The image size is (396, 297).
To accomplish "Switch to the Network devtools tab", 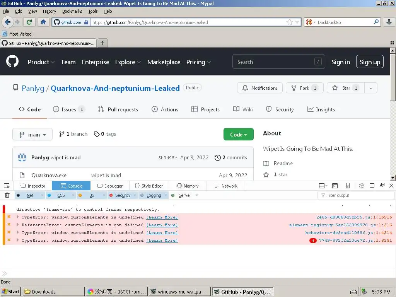I will [x=226, y=186].
